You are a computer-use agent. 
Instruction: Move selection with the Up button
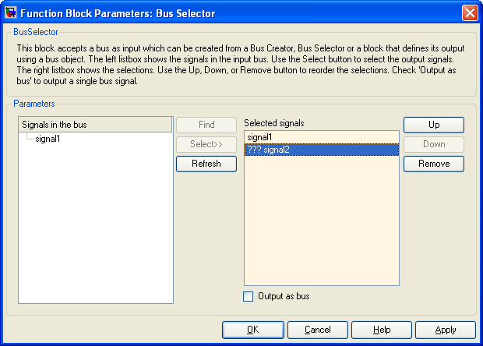click(434, 125)
